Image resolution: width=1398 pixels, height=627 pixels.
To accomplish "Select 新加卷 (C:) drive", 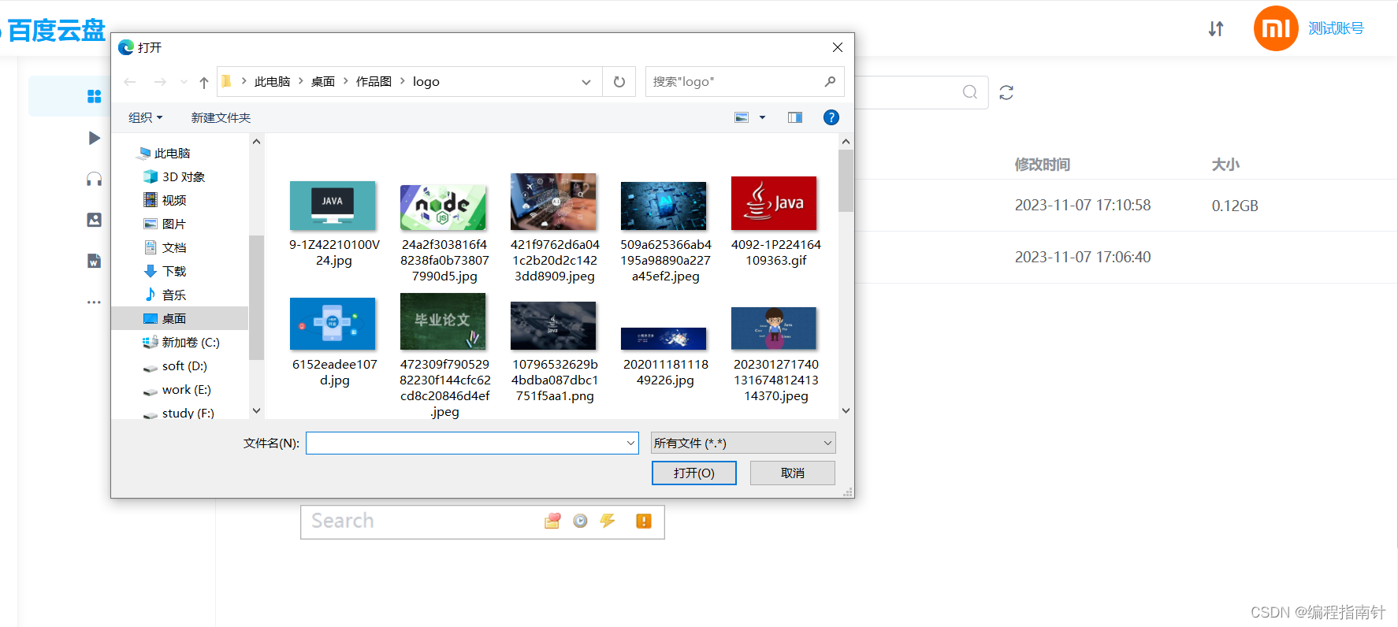I will pos(181,342).
